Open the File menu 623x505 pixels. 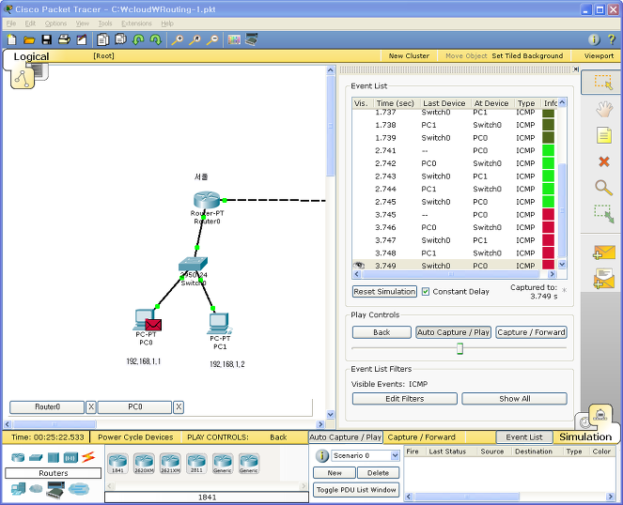pyautogui.click(x=11, y=23)
